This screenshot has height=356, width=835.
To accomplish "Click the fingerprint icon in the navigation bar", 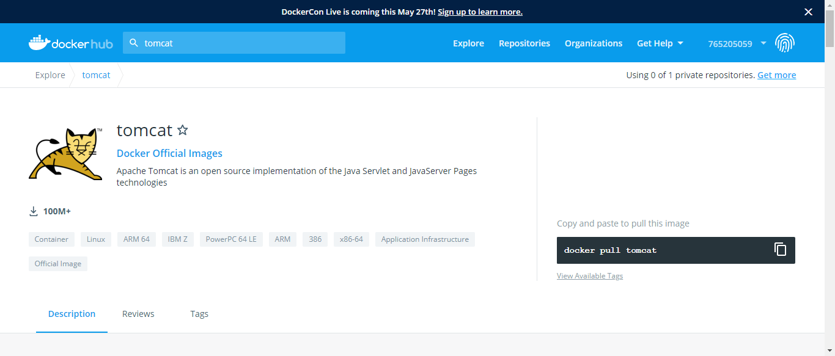I will 785,43.
